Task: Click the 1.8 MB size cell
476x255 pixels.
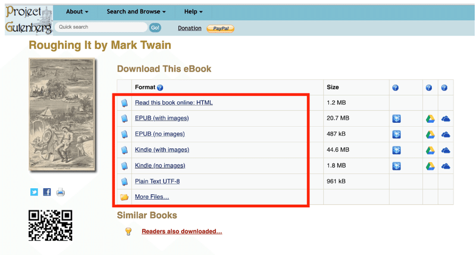Action: (356, 166)
